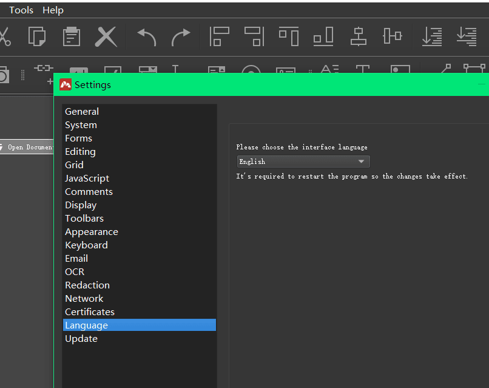Click the Delete X icon
489x388 pixels.
tap(106, 36)
